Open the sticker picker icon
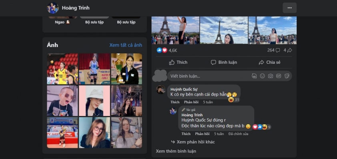 point(287,76)
